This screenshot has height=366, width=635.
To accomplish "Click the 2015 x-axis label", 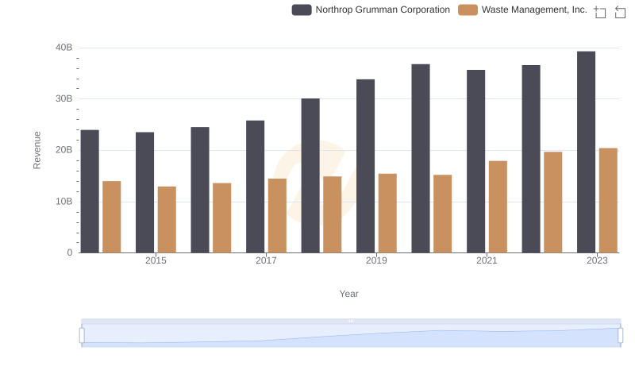I will (156, 260).
